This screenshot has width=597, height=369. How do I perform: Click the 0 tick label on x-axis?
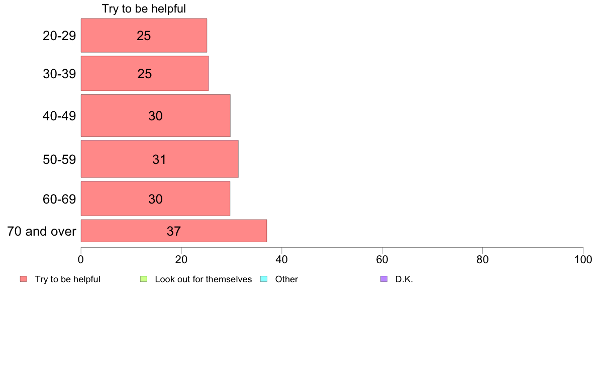point(81,260)
